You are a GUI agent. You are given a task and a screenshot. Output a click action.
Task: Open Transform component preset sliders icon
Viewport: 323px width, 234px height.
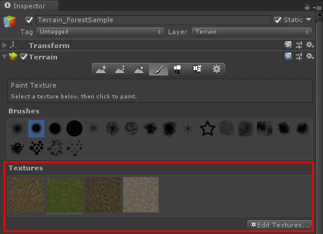299,45
